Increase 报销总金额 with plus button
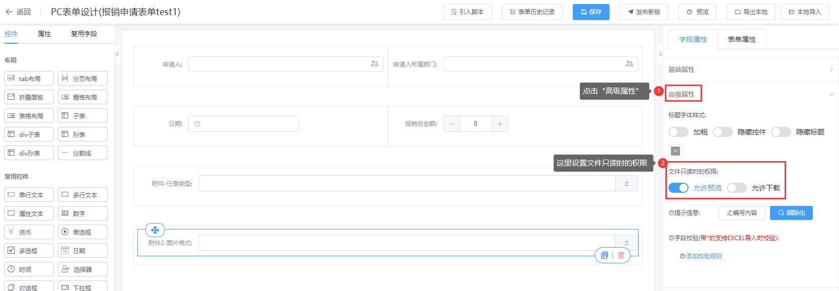 click(500, 124)
